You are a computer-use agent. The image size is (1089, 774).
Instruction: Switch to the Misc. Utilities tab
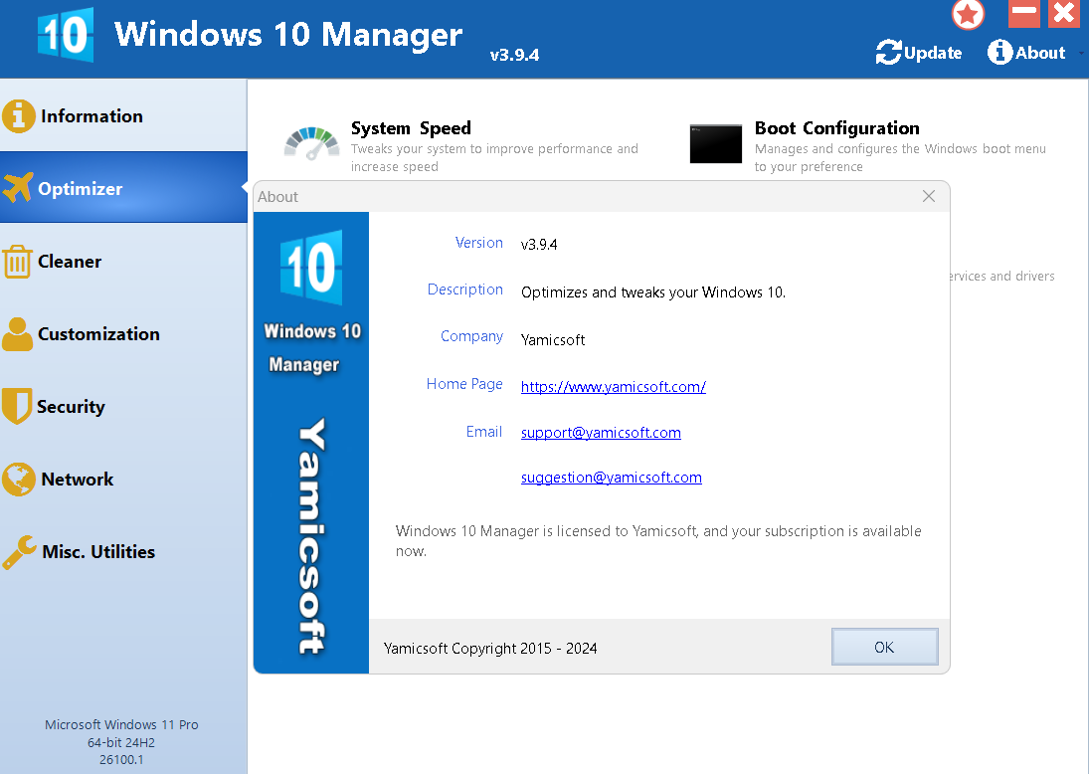pos(123,552)
